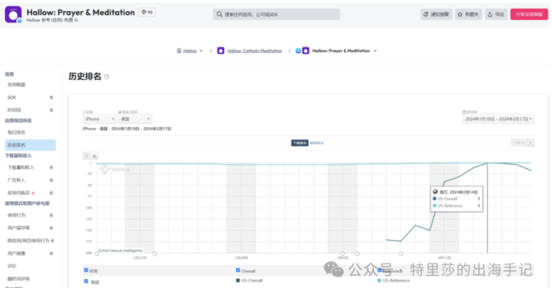Click the US-Overall legend color swatch

[238, 280]
